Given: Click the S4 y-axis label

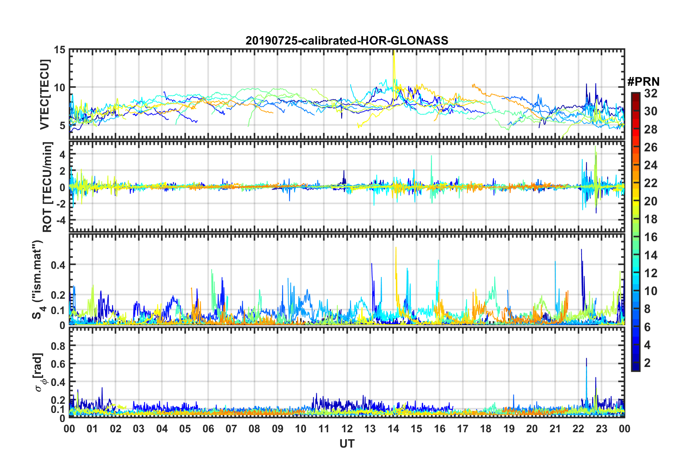Looking at the screenshot, I should click(38, 280).
